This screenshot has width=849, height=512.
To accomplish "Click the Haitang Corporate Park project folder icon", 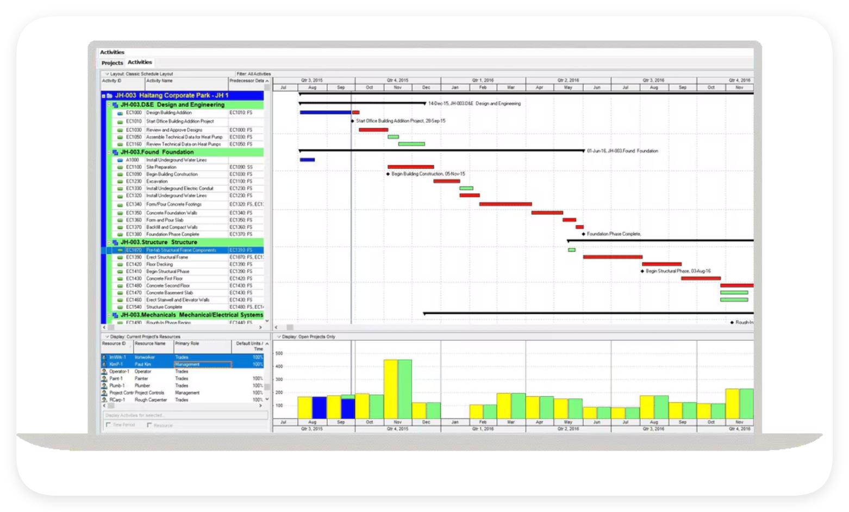I will click(x=110, y=96).
